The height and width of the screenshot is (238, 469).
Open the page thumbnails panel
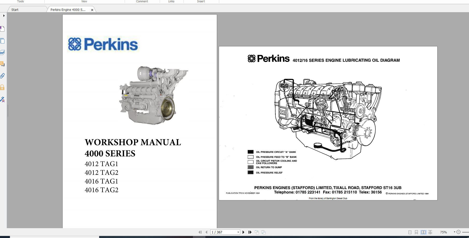pos(3,41)
